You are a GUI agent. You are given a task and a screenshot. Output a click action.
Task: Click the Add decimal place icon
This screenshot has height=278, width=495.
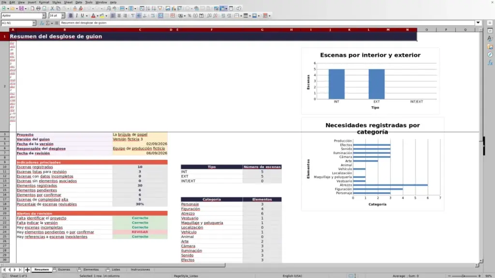pos(209,15)
